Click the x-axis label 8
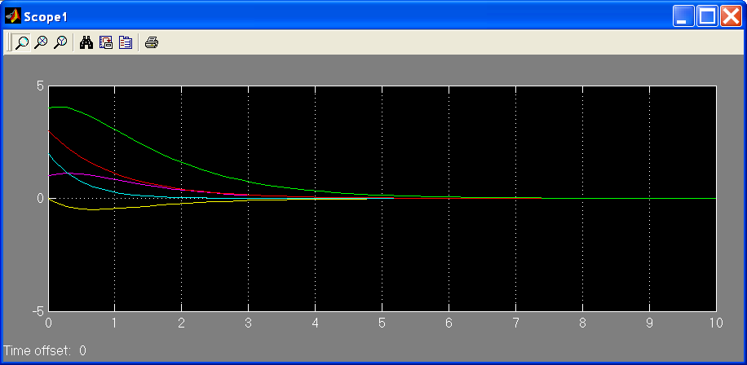The height and width of the screenshot is (365, 747). pos(582,323)
